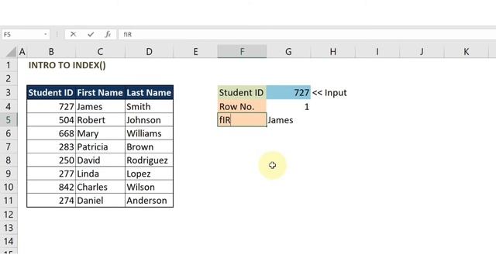Click the Last Name header cell
This screenshot has width=496, height=279.
[x=149, y=92]
